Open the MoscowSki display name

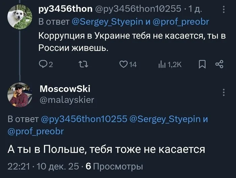pos(60,89)
